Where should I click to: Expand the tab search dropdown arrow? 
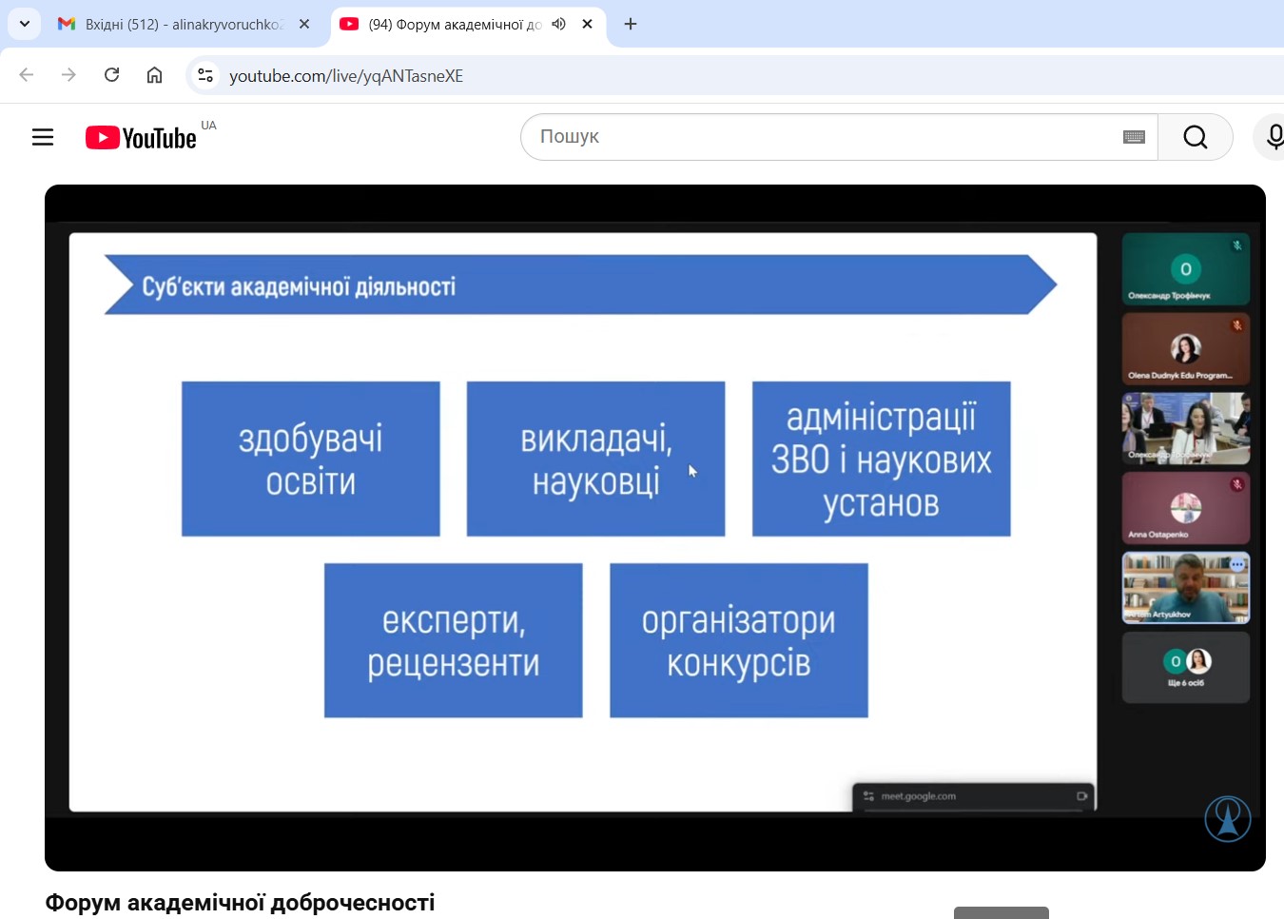25,24
